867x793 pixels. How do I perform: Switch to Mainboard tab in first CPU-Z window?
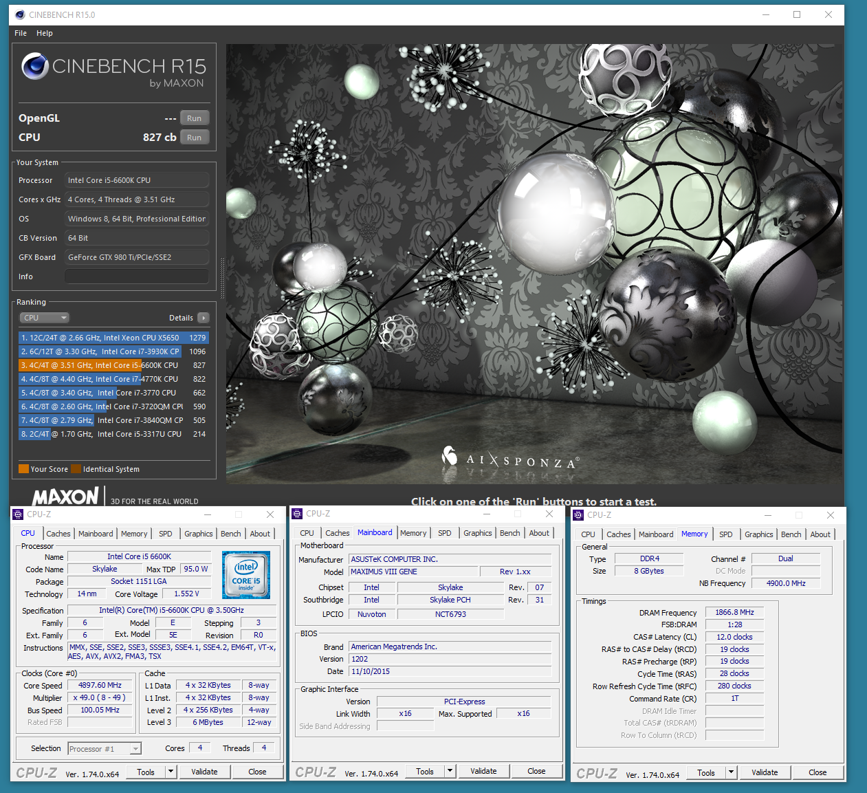96,534
